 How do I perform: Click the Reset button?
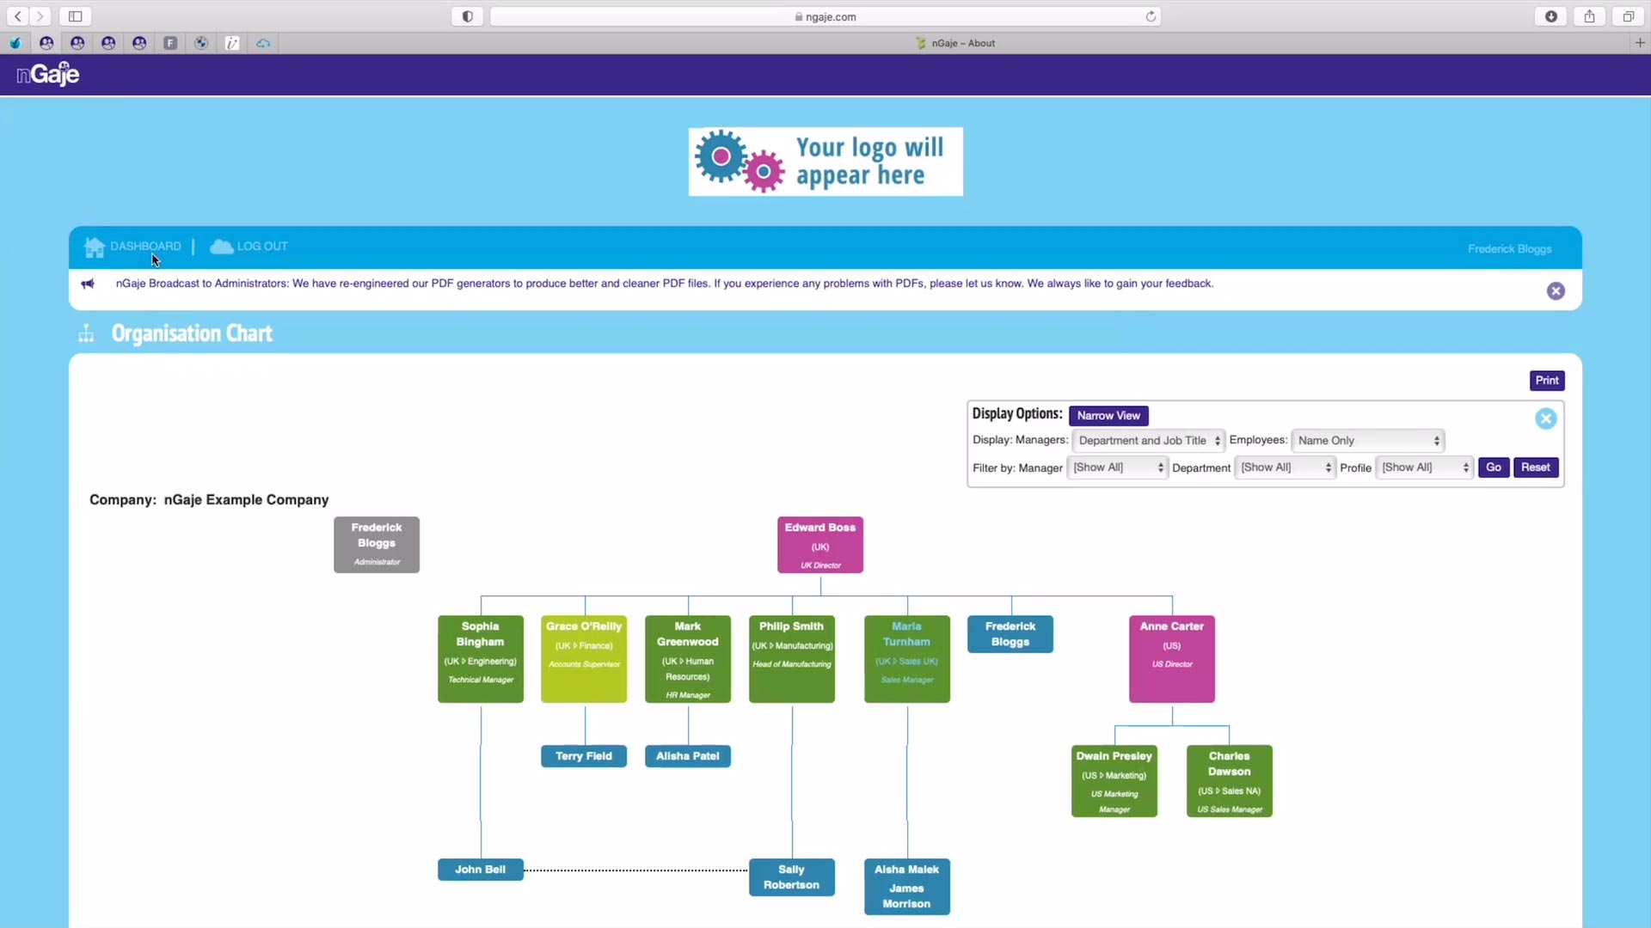pyautogui.click(x=1535, y=467)
